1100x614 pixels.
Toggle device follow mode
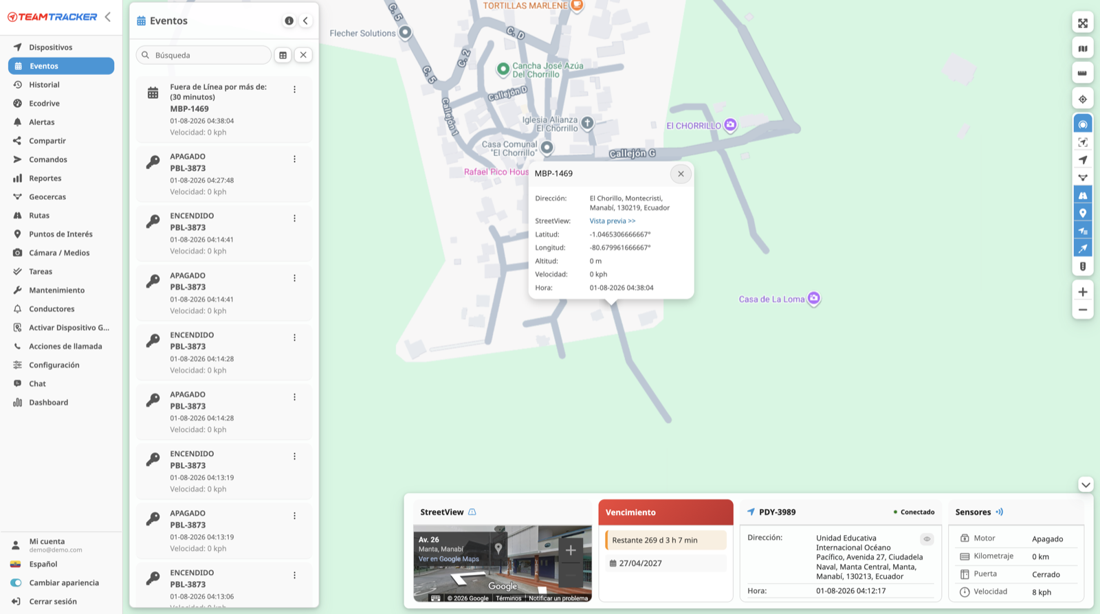pyautogui.click(x=1083, y=124)
